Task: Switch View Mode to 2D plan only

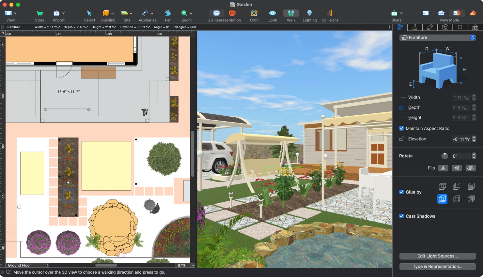Action: (426, 13)
